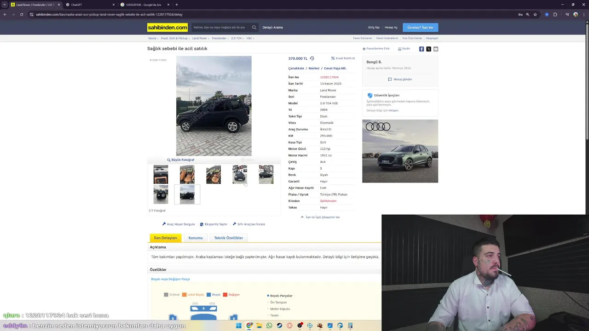589x331 pixels.
Task: Share listing on X (Twitter)
Action: click(428, 49)
